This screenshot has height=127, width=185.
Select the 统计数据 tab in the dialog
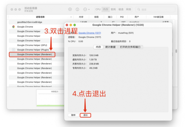(110, 47)
